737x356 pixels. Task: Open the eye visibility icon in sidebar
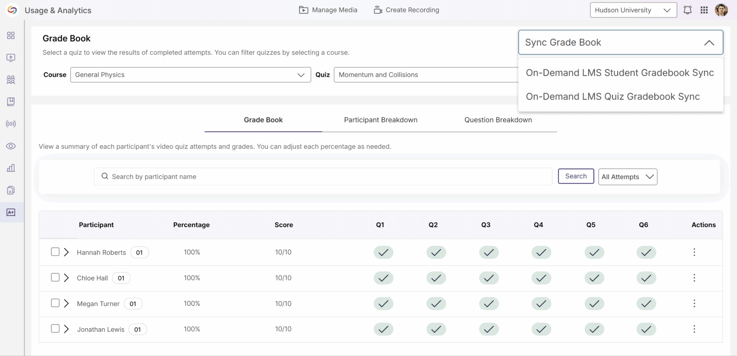coord(11,146)
